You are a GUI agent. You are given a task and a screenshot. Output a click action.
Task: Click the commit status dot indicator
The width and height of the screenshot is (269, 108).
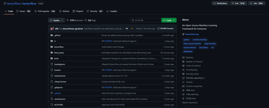[x=132, y=29]
